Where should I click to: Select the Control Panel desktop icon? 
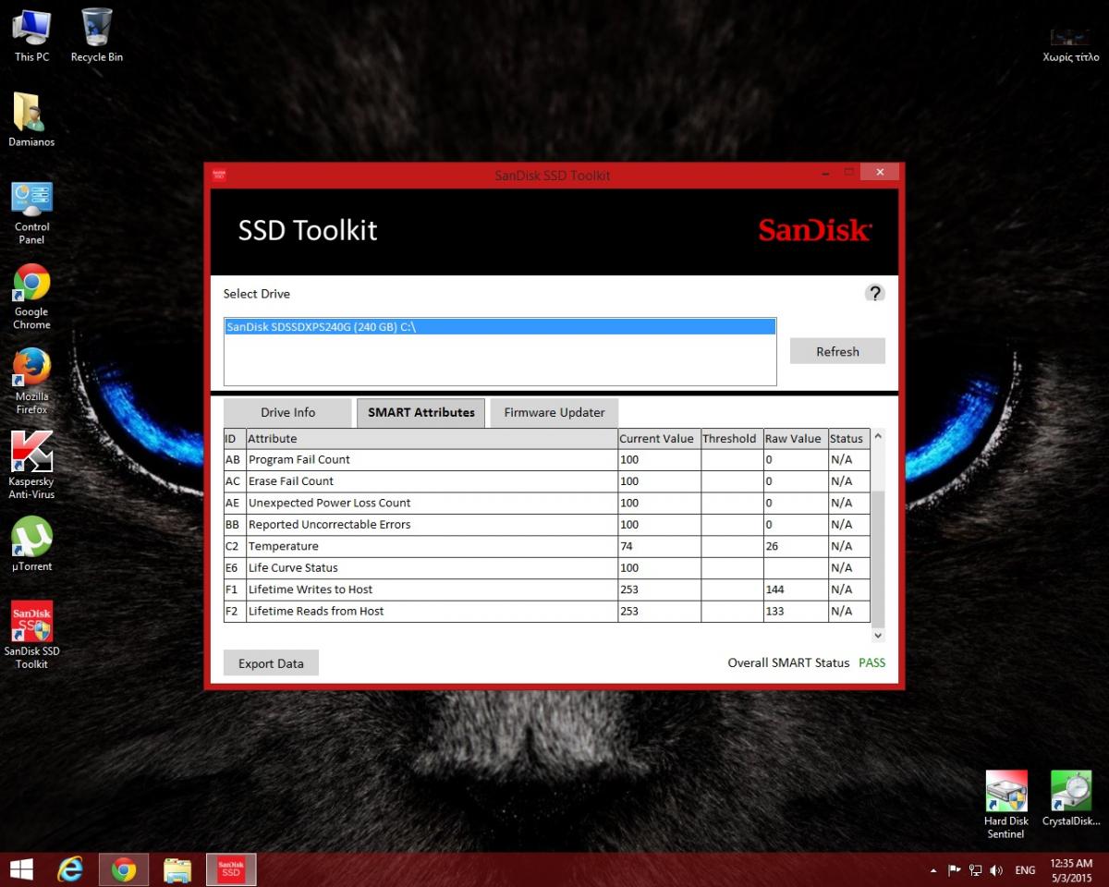tap(31, 213)
